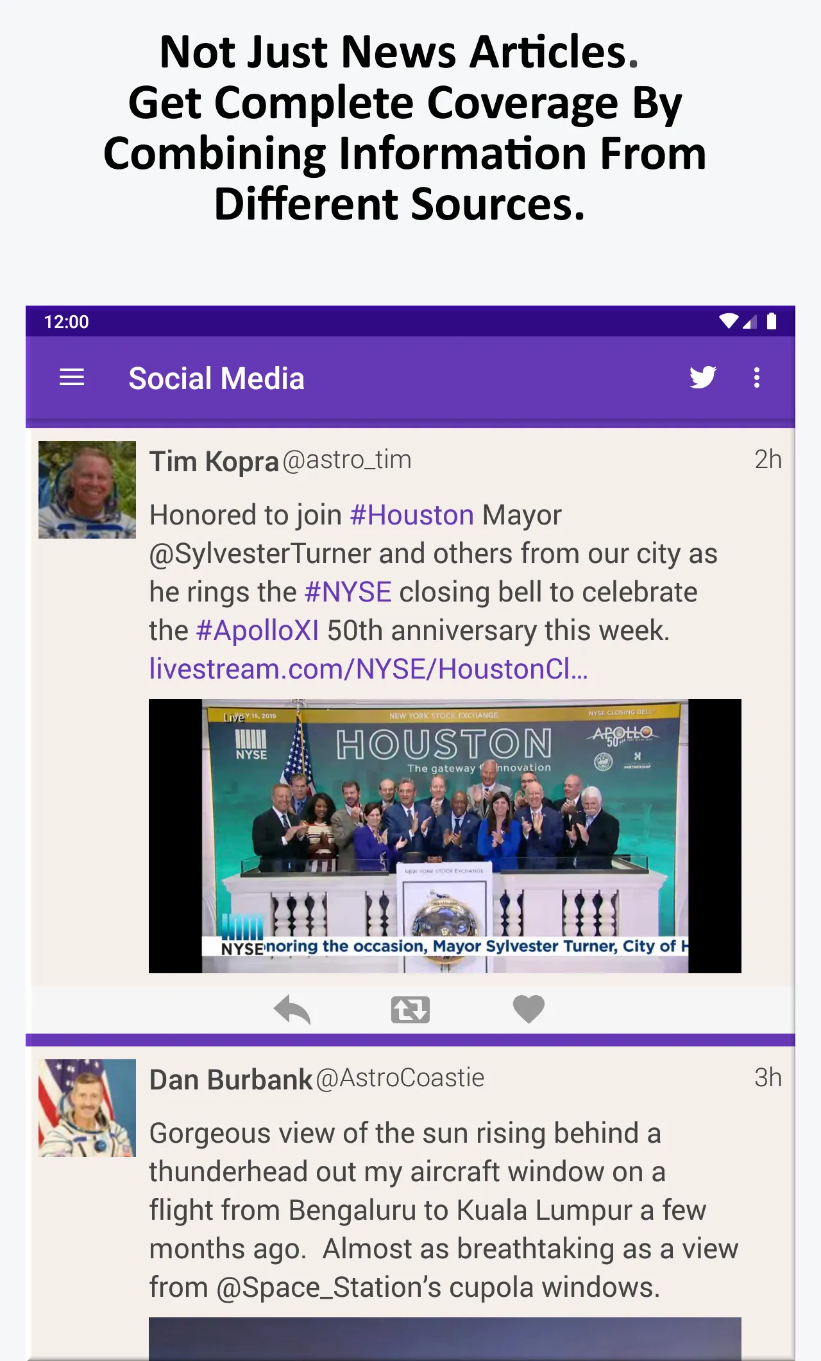
Task: Open the #NYSE hashtag
Action: 348,592
